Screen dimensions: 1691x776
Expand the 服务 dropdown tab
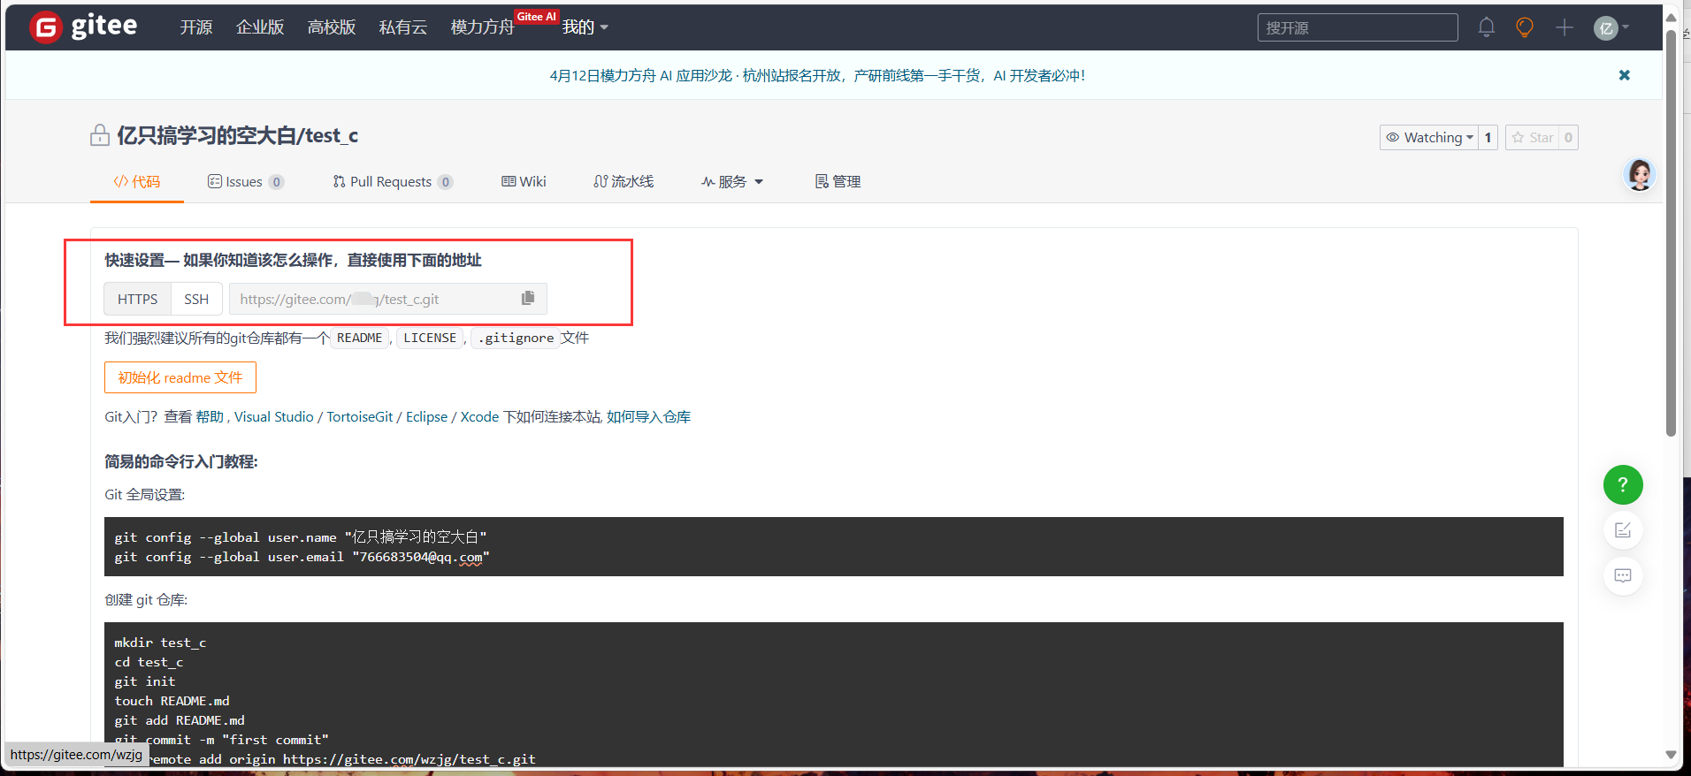coord(732,181)
